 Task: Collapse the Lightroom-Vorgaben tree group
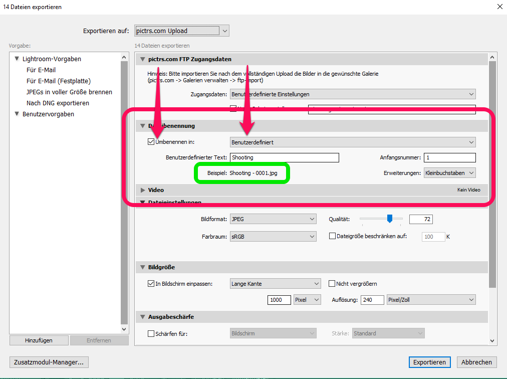(17, 59)
